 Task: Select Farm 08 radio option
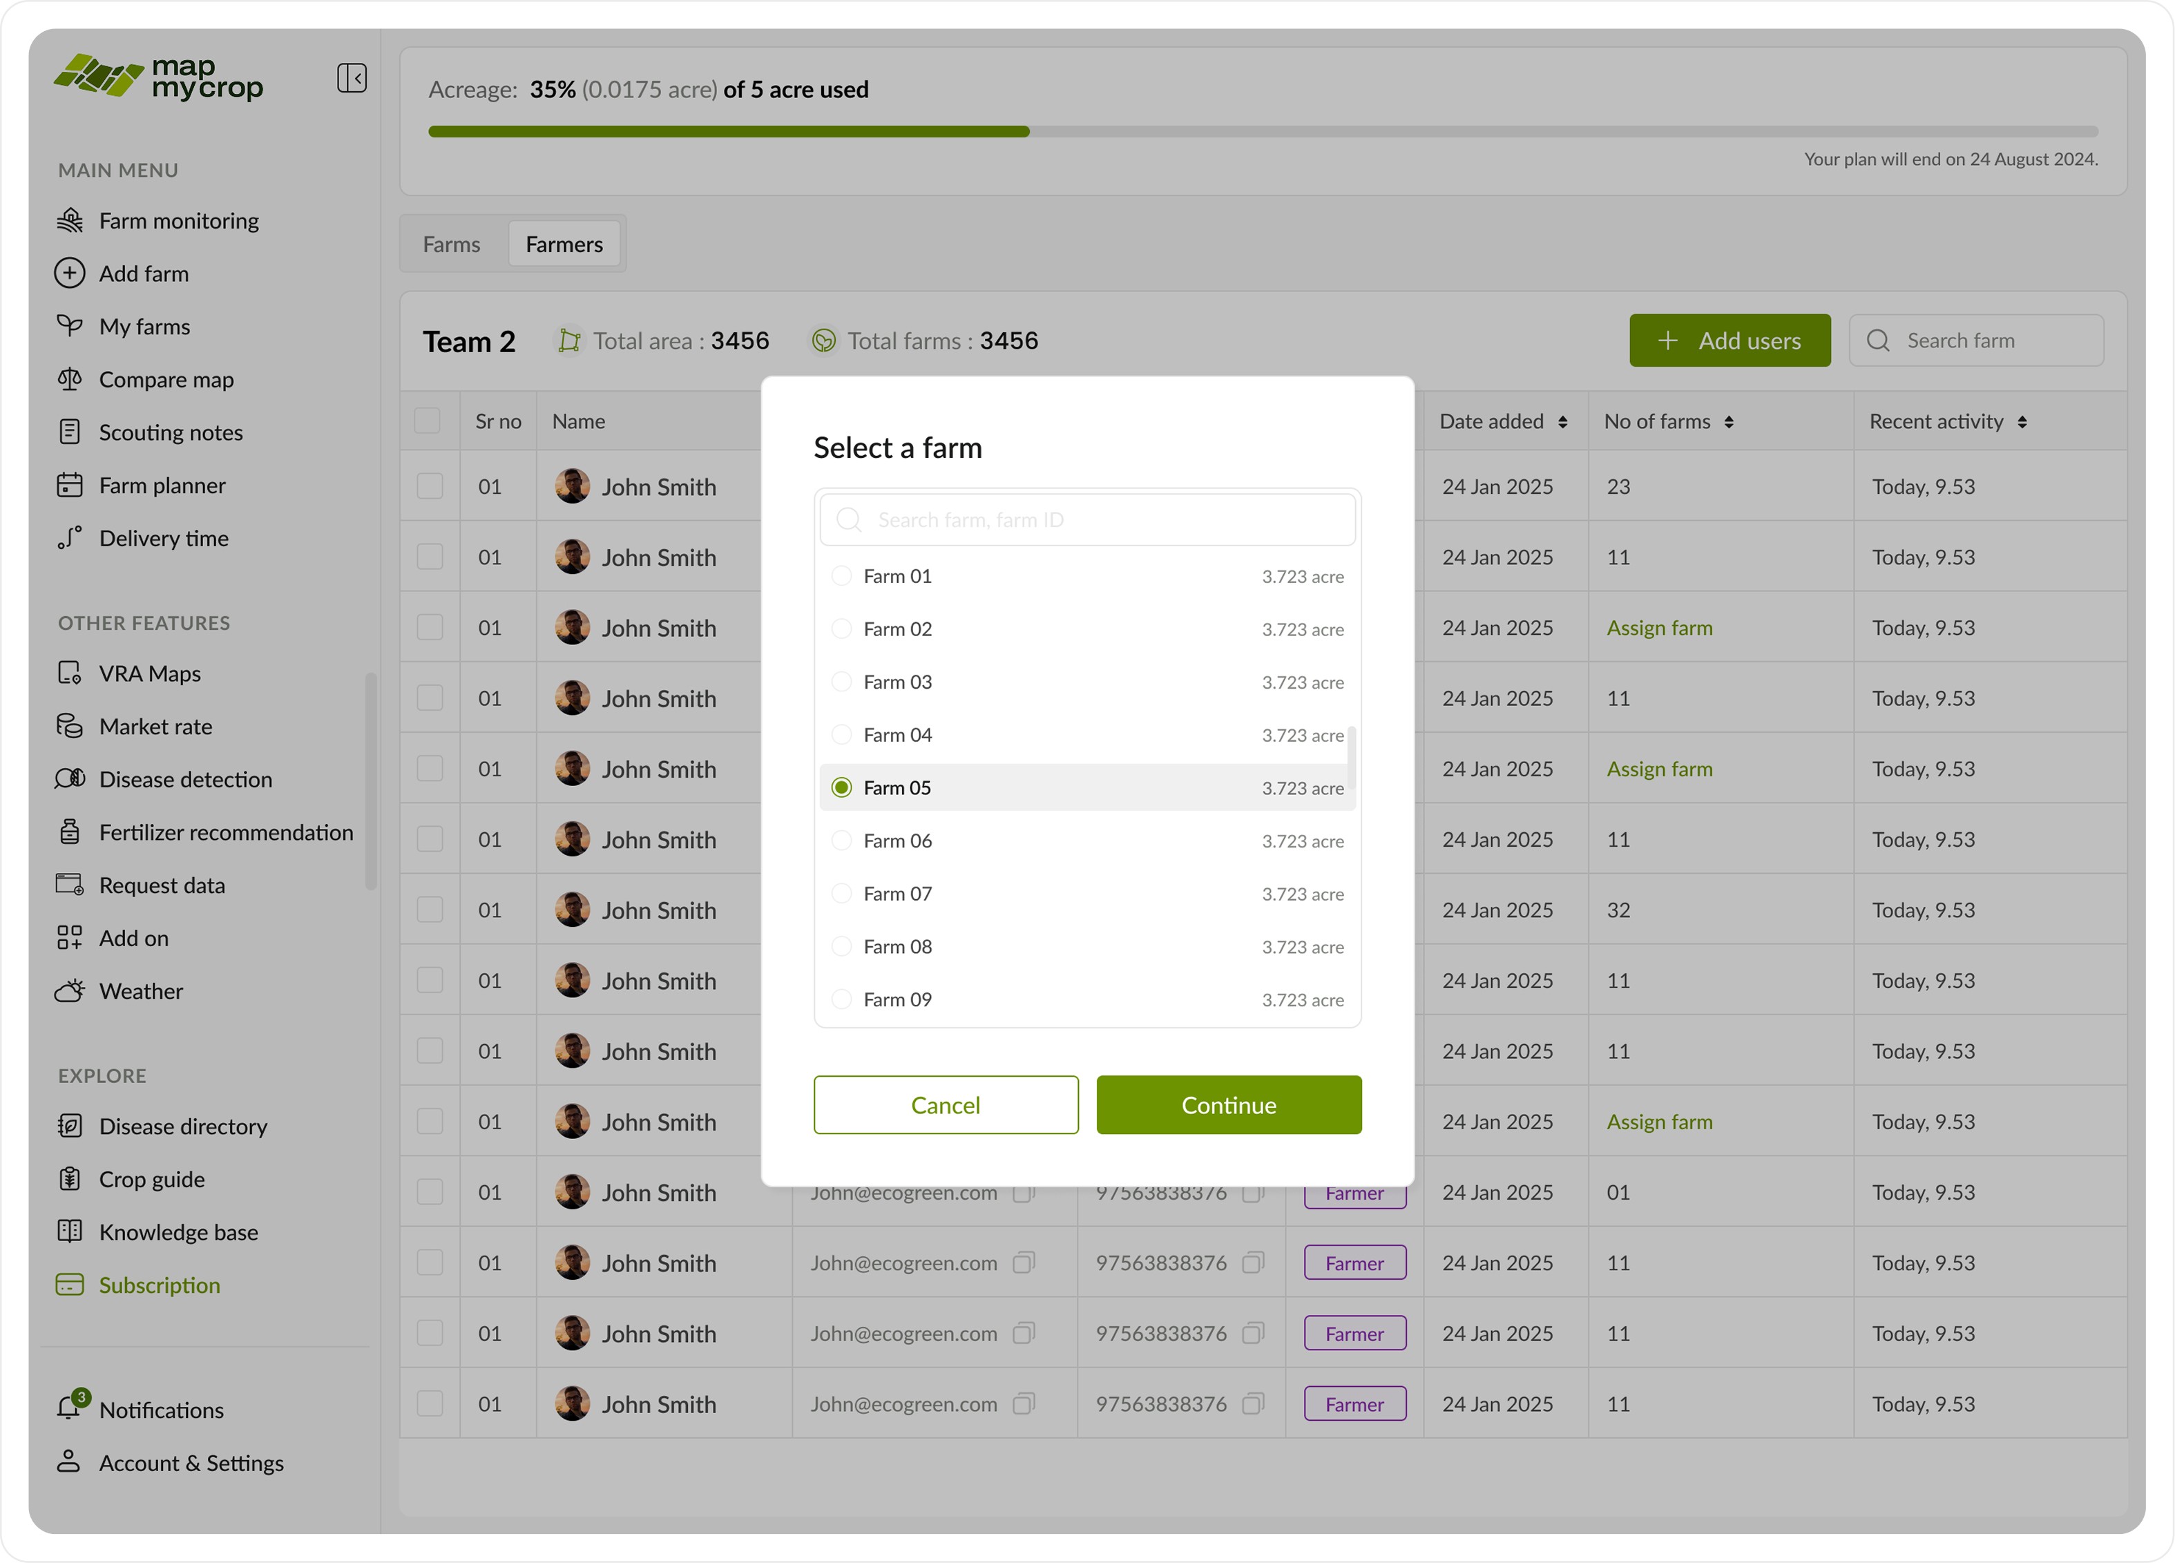[841, 946]
